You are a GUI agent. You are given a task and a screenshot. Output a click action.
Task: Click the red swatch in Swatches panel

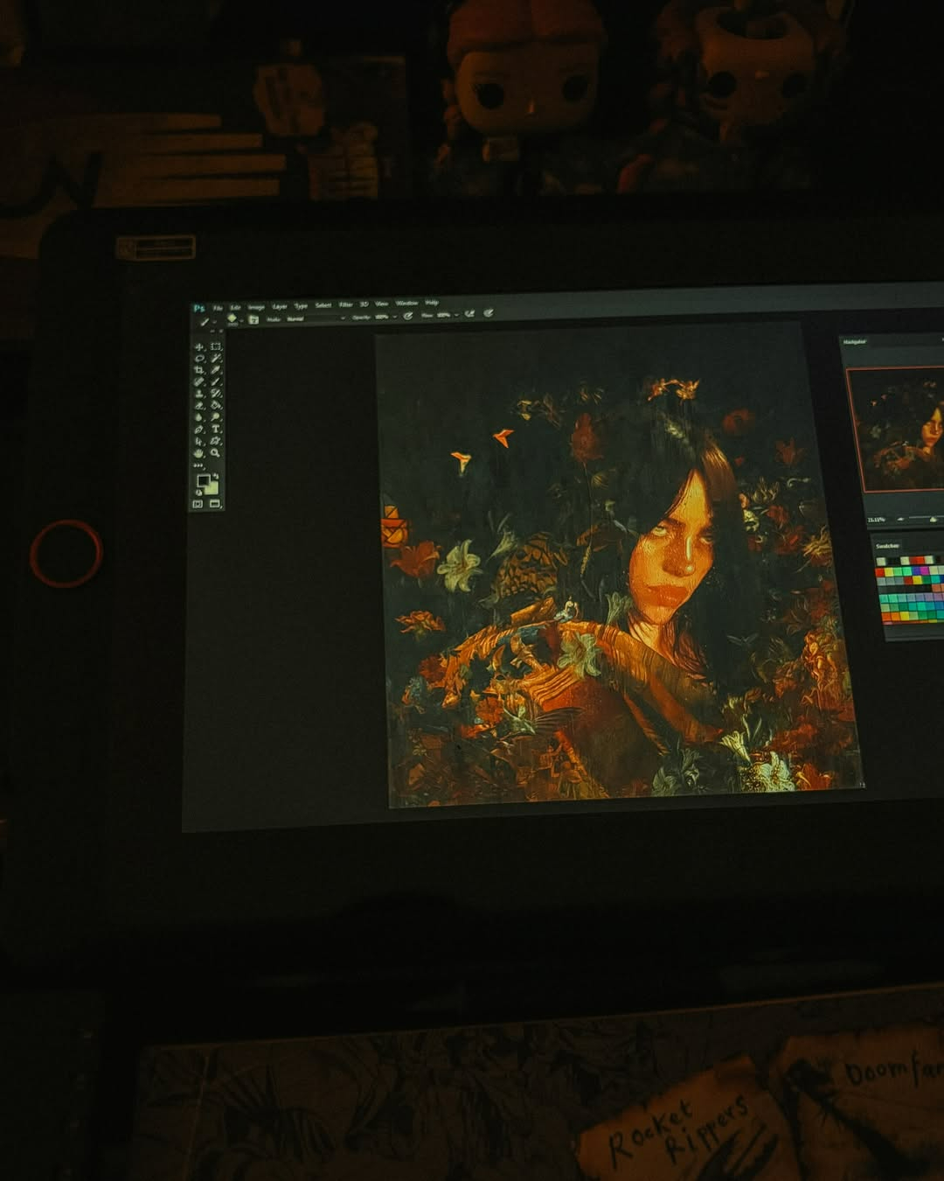881,571
